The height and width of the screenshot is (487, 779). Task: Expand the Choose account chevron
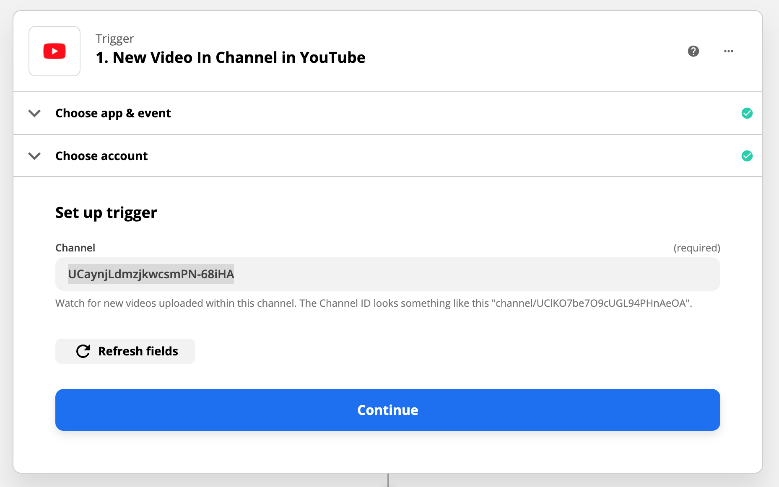34,156
